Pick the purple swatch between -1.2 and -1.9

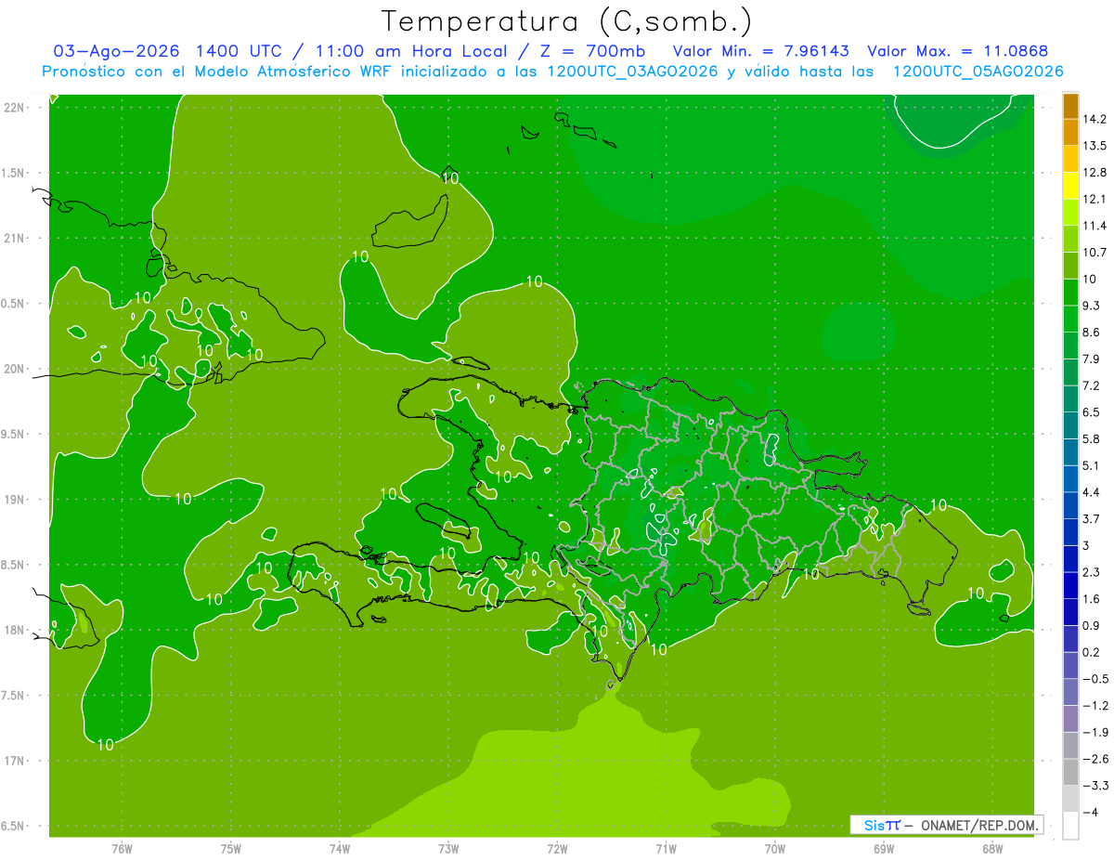[1070, 718]
